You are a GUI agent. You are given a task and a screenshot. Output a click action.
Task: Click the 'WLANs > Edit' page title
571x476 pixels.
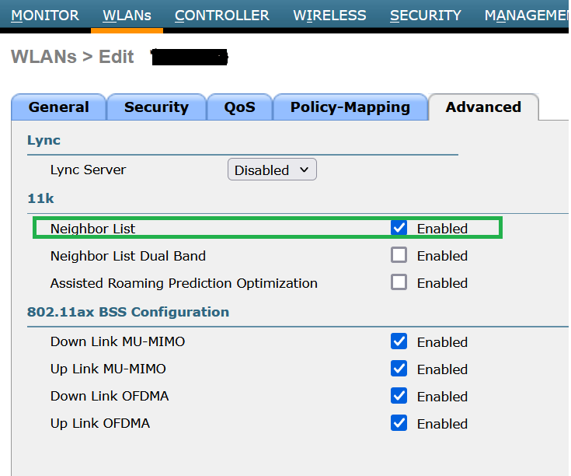pos(72,57)
